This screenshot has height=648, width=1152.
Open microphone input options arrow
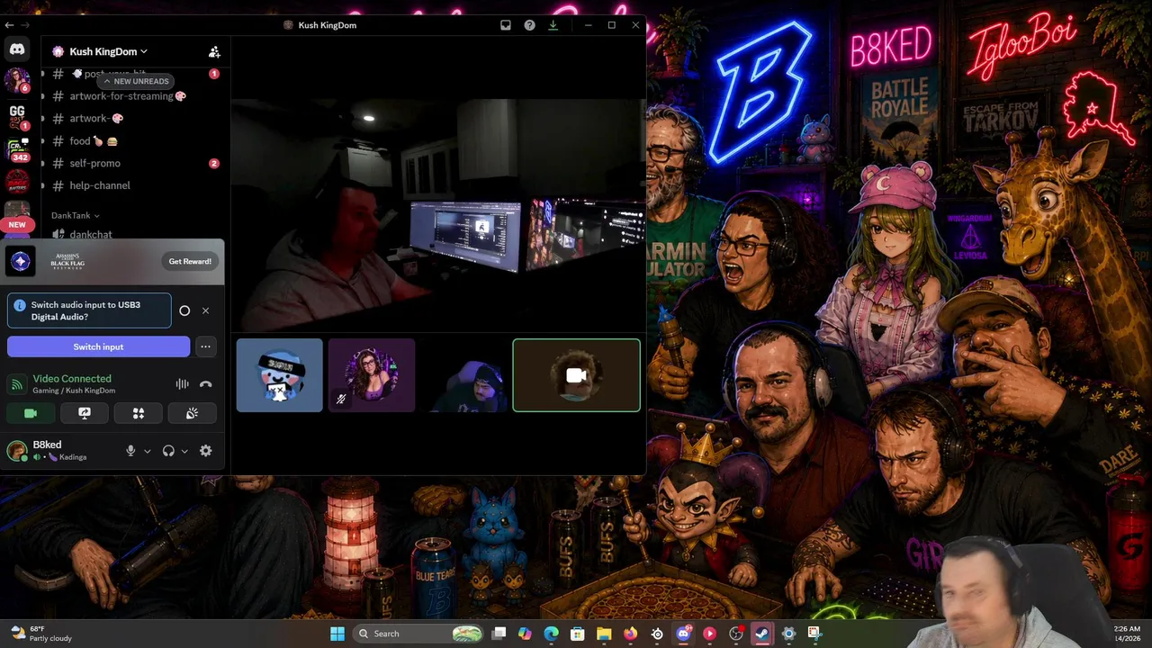tap(147, 451)
